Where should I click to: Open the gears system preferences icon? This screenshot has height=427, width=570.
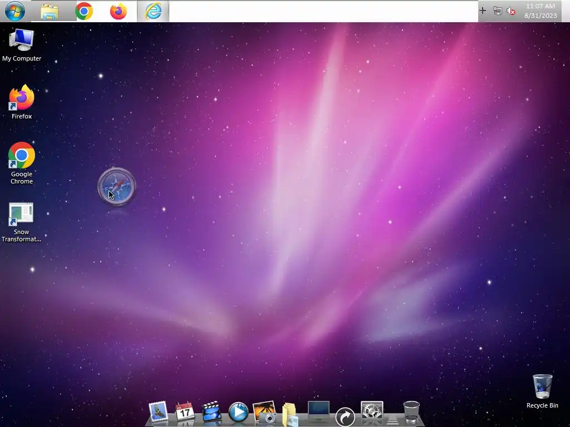tap(372, 411)
